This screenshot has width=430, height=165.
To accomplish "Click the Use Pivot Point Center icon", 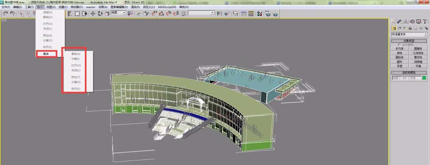I will click(x=130, y=13).
